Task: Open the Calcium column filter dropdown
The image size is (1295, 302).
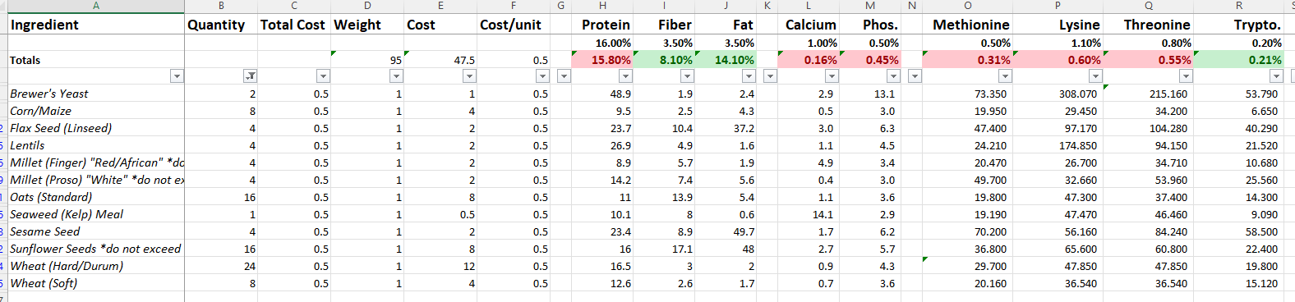Action: (832, 76)
